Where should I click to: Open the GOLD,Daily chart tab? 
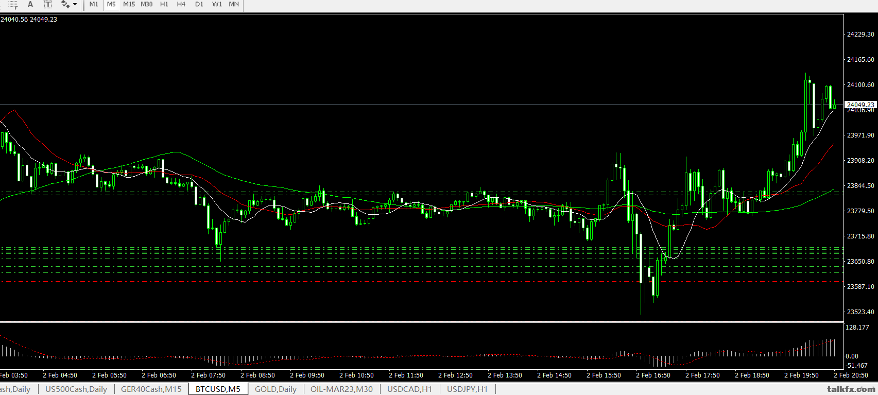click(276, 389)
